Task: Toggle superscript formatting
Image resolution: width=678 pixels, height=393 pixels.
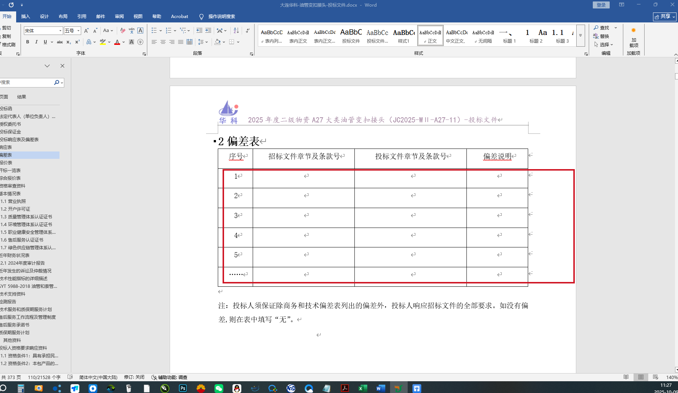Action: (x=77, y=42)
